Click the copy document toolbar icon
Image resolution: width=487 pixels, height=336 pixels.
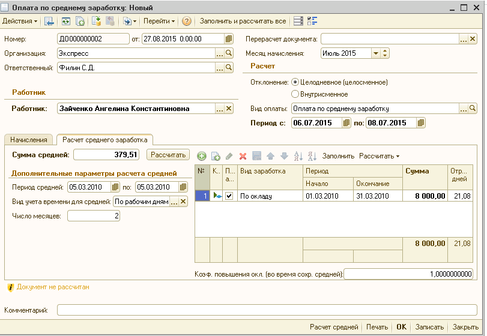(80, 21)
